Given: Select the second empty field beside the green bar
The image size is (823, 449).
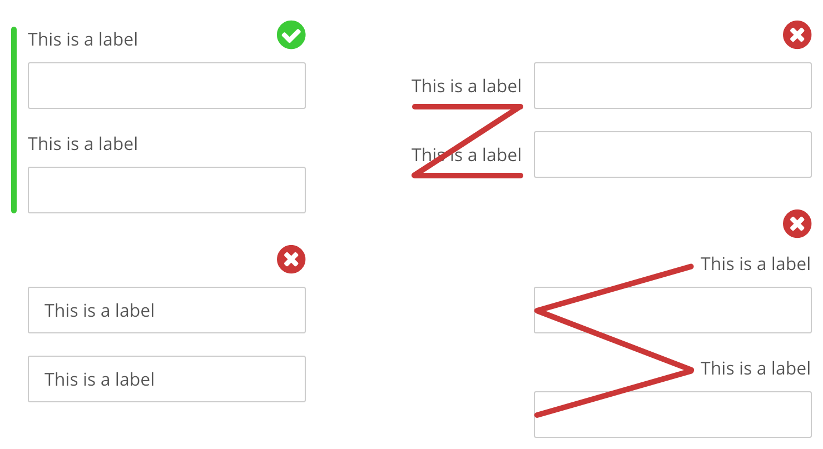Looking at the screenshot, I should click(167, 190).
